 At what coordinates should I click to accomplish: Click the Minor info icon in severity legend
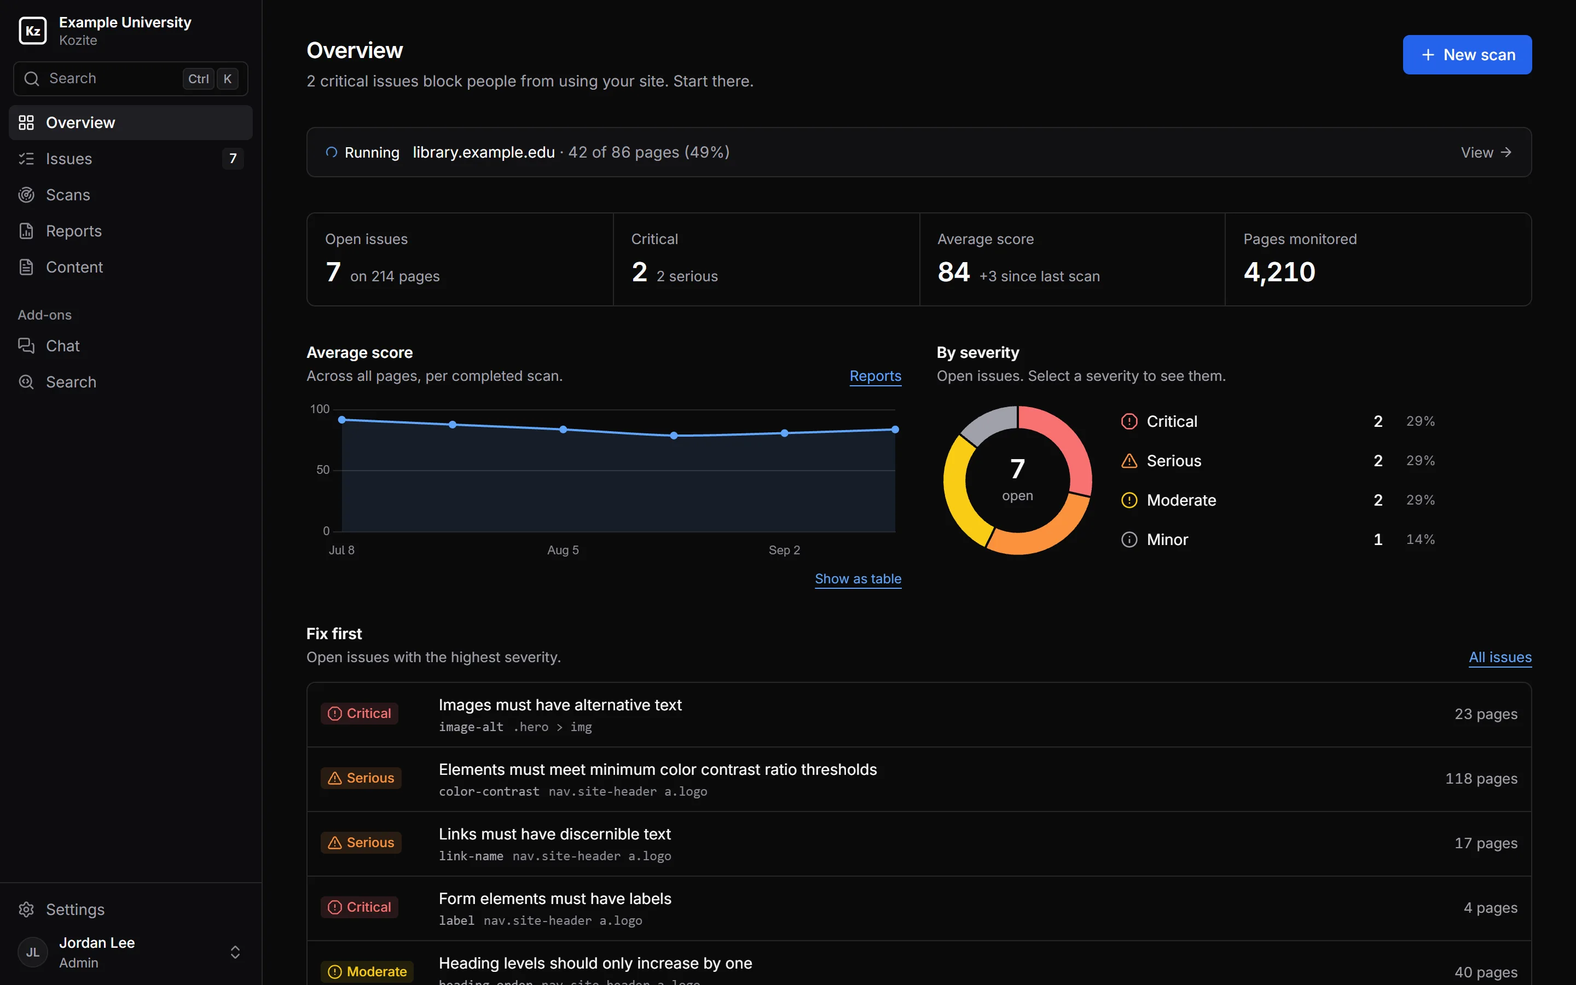click(1129, 540)
